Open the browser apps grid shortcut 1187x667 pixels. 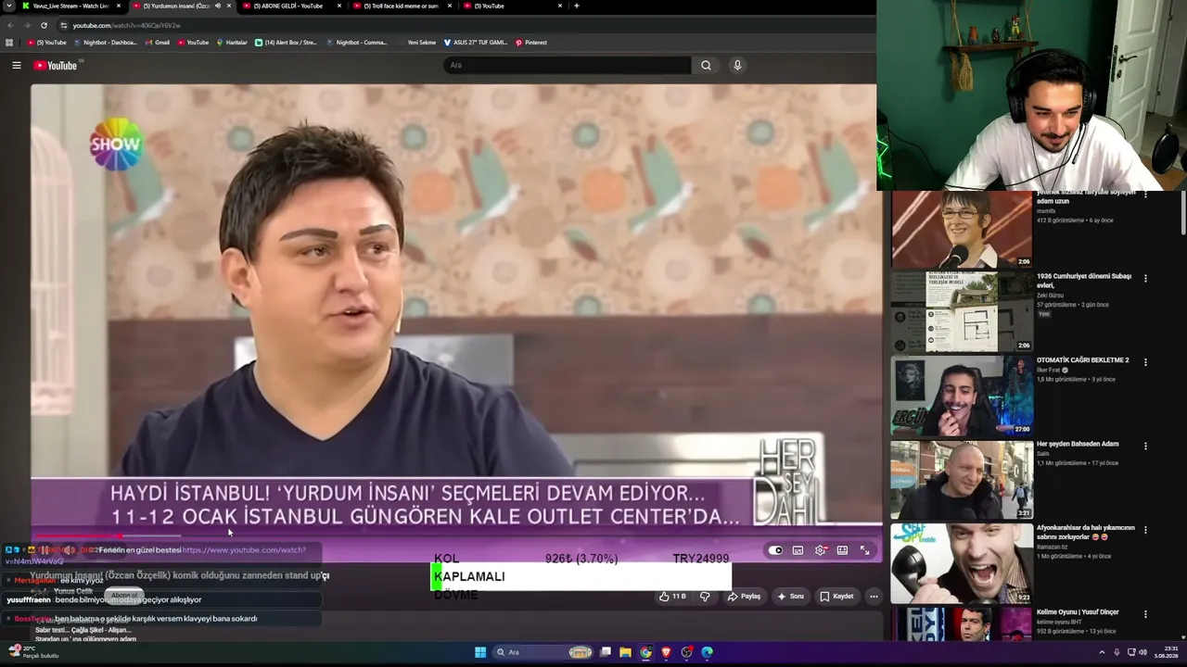[x=9, y=43]
